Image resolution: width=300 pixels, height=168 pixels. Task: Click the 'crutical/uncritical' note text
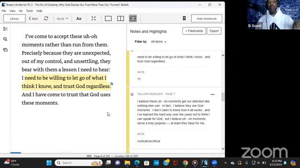(149, 141)
